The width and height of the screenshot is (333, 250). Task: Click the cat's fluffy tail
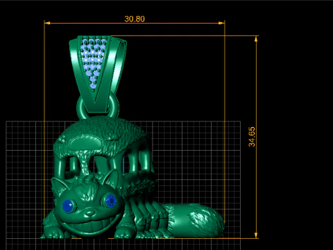coord(196,220)
